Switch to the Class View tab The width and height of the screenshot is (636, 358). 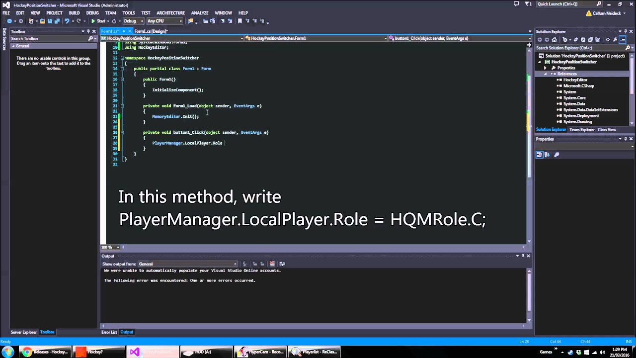[x=607, y=130]
